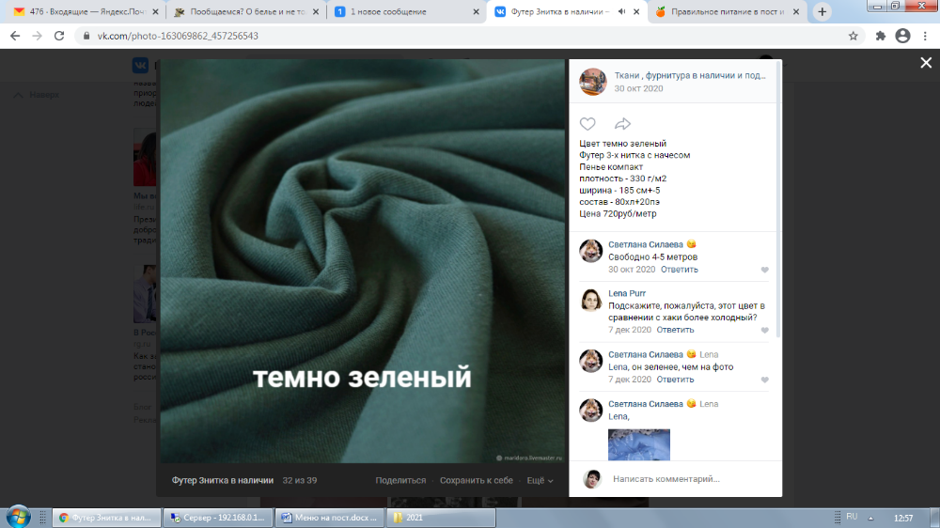Like comment он зеленее, чем на фото
The height and width of the screenshot is (528, 940).
764,380
